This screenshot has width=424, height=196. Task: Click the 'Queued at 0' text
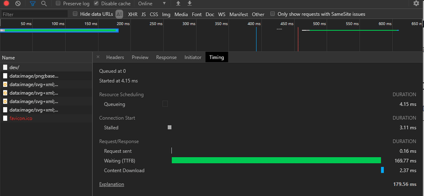point(112,71)
